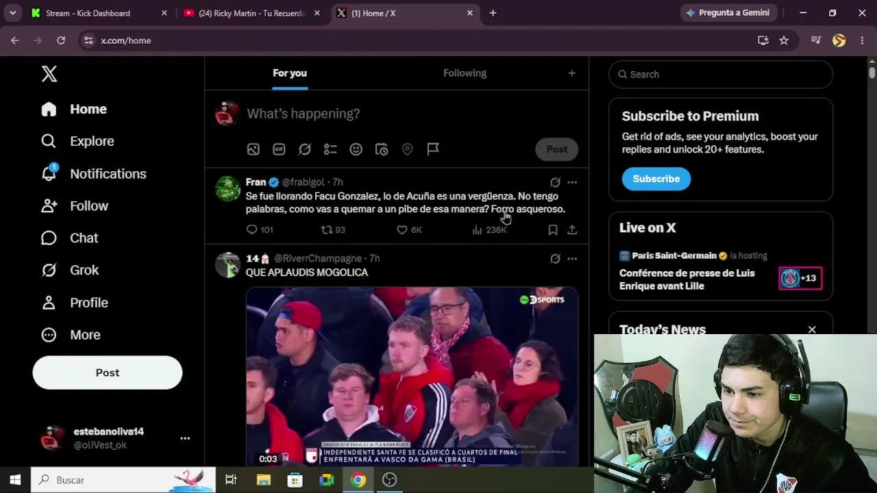Click the location tag icon in composer
Screen dimensions: 877x493
pyautogui.click(x=407, y=149)
